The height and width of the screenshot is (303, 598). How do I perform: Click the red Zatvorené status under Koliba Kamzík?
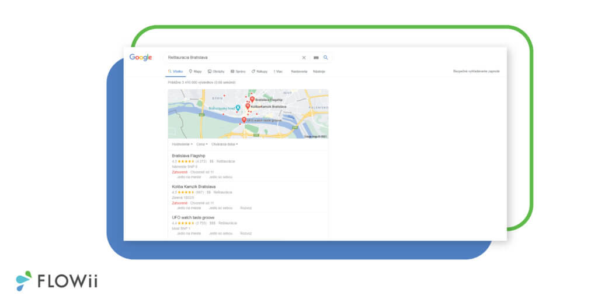click(x=180, y=203)
